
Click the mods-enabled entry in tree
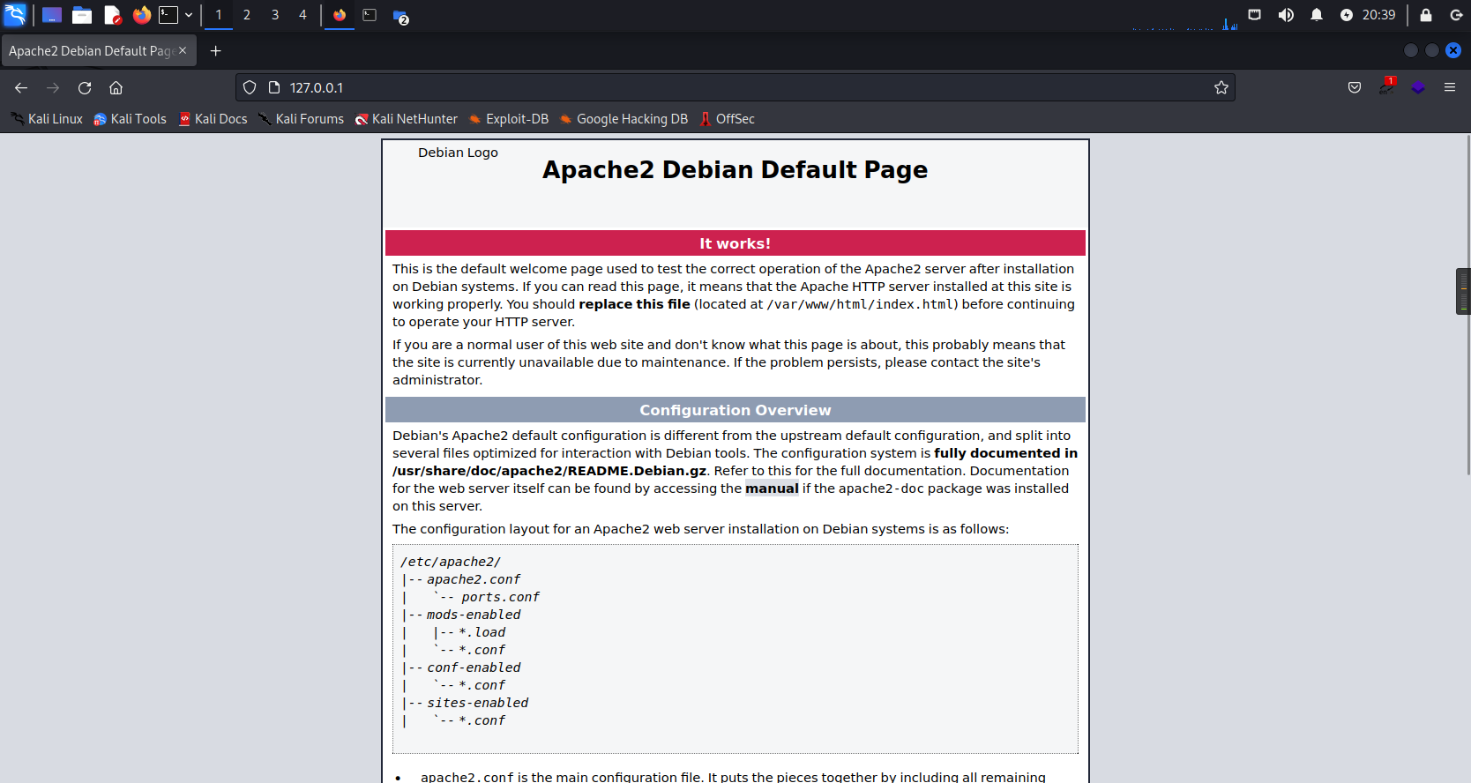point(474,615)
